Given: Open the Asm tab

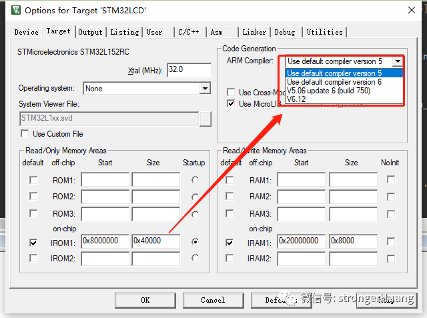Looking at the screenshot, I should pos(222,32).
